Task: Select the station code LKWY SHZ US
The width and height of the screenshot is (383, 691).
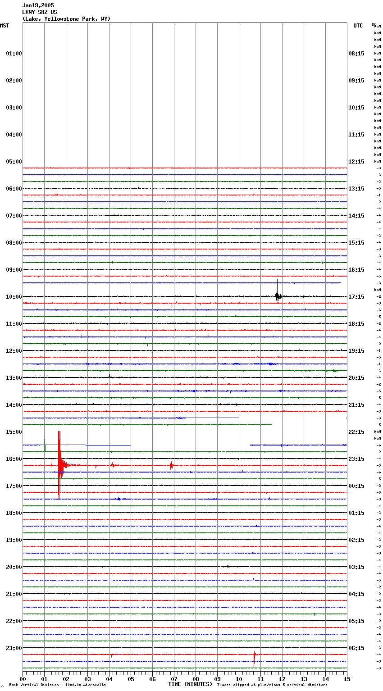Action: coord(40,12)
